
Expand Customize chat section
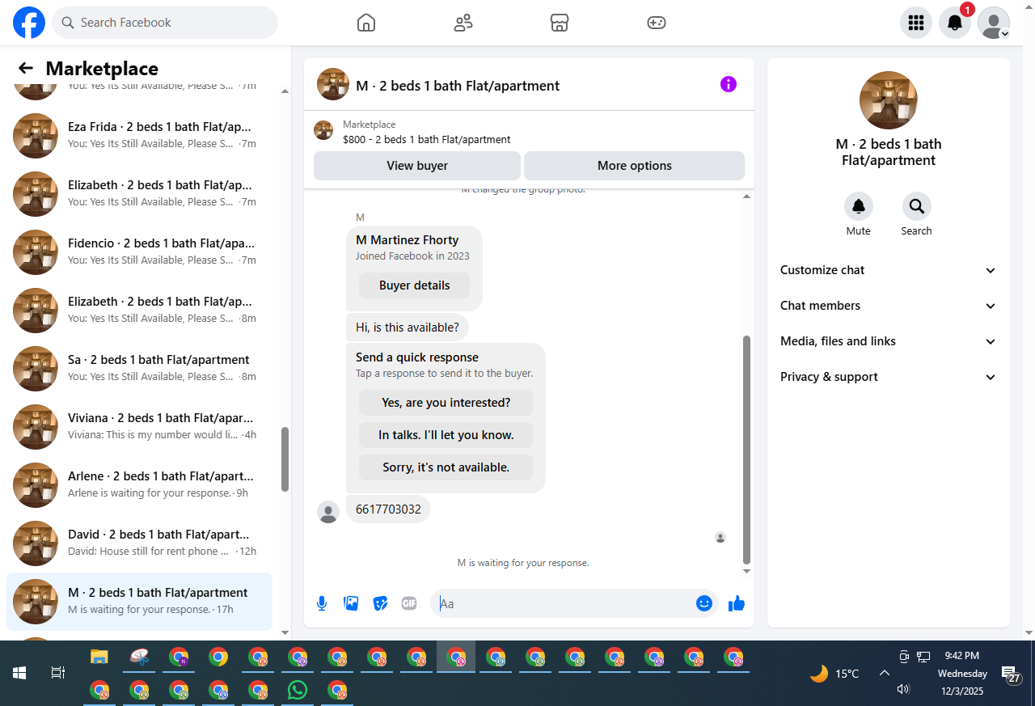(x=889, y=270)
